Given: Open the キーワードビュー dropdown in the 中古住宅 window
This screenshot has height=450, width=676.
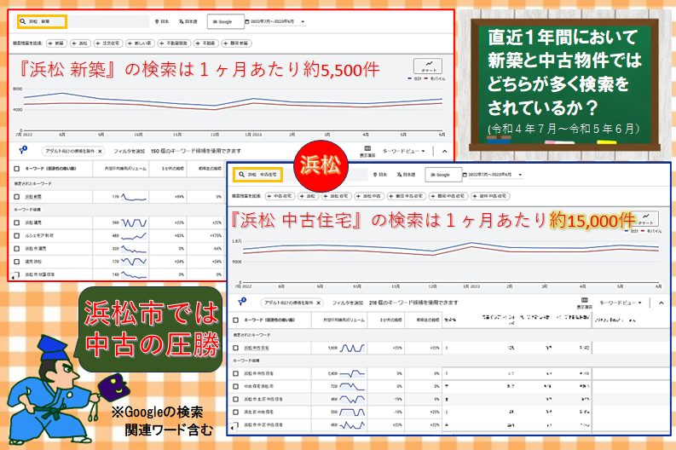Looking at the screenshot, I should [x=621, y=303].
